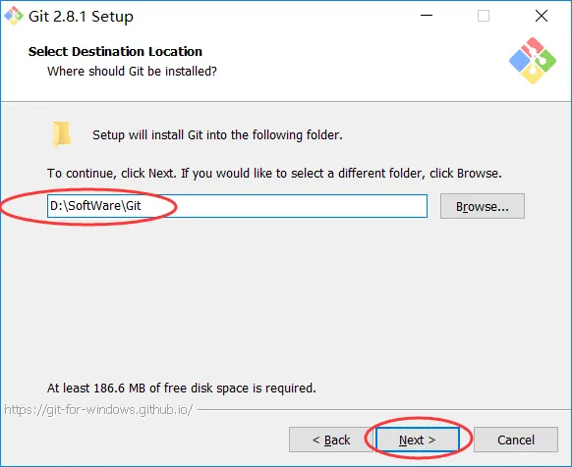The image size is (572, 467).
Task: Click the separator line next to the URL
Action: [384, 409]
